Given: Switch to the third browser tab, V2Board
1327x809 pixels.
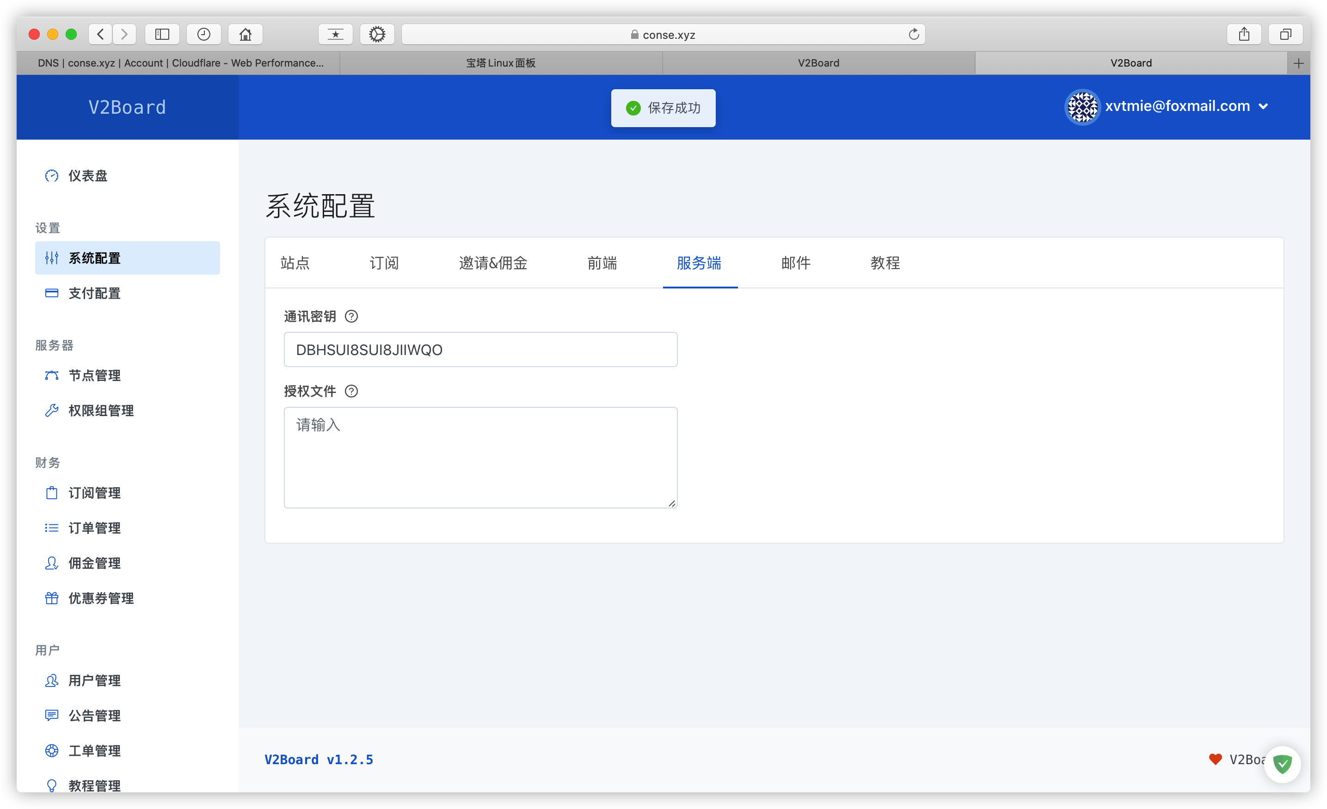Looking at the screenshot, I should click(818, 63).
